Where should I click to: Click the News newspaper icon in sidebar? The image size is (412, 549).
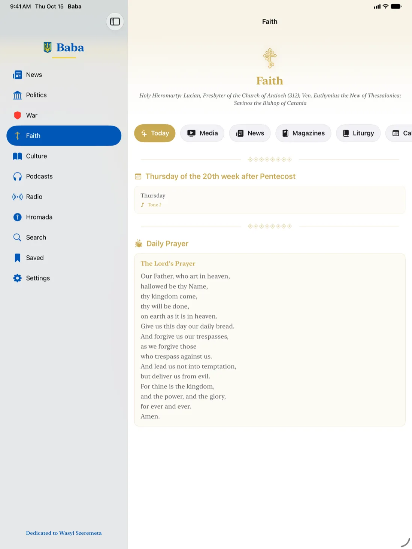(17, 75)
